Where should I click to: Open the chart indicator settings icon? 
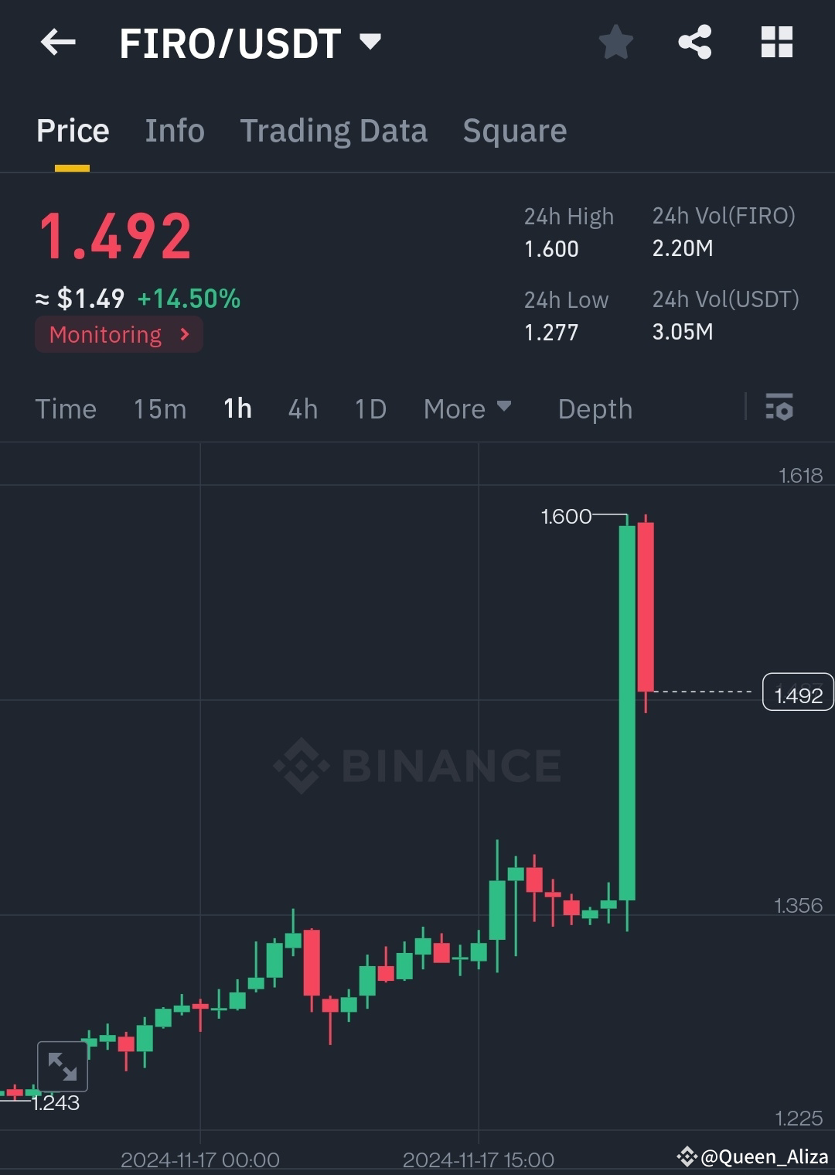[x=780, y=408]
